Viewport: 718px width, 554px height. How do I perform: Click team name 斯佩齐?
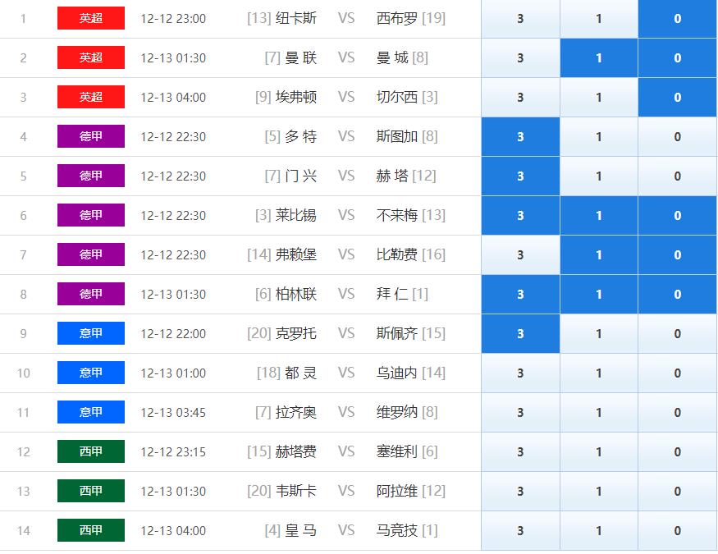[397, 333]
